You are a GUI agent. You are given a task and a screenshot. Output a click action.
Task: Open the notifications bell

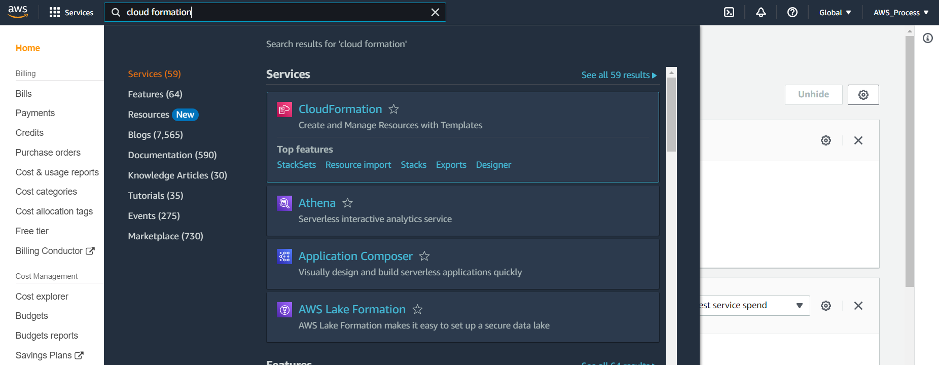point(761,13)
